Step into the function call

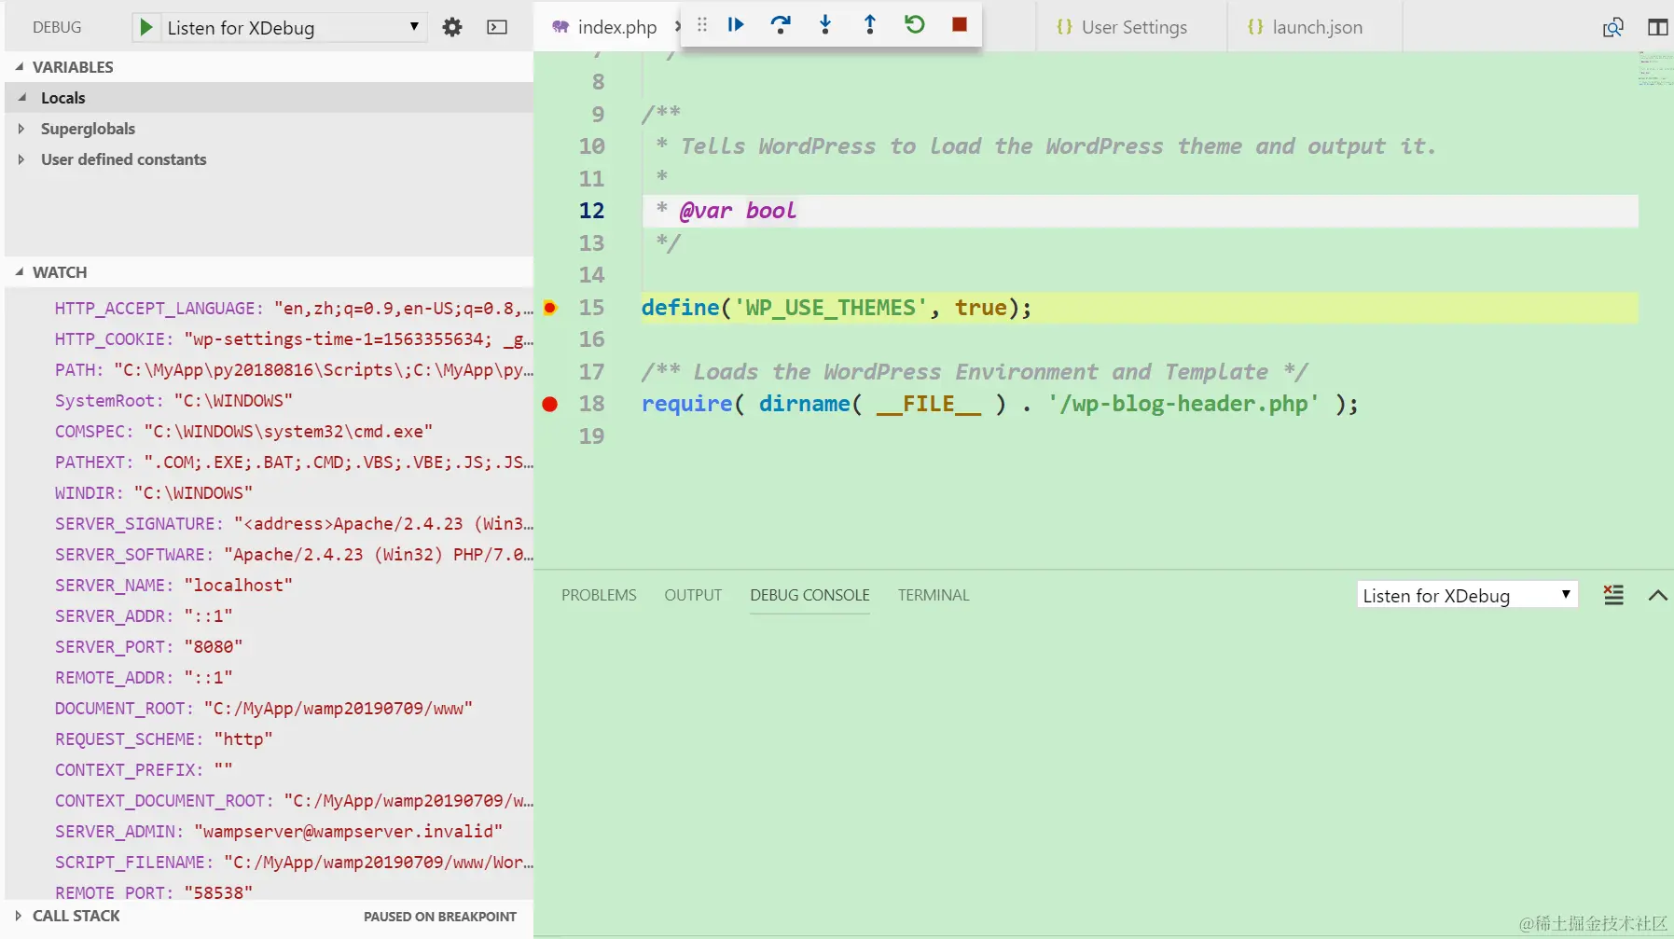click(825, 24)
